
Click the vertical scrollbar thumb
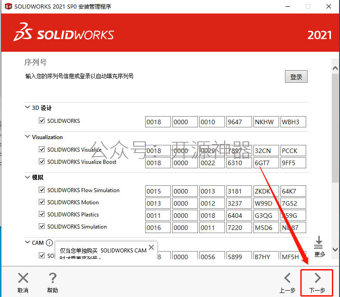pos(335,129)
